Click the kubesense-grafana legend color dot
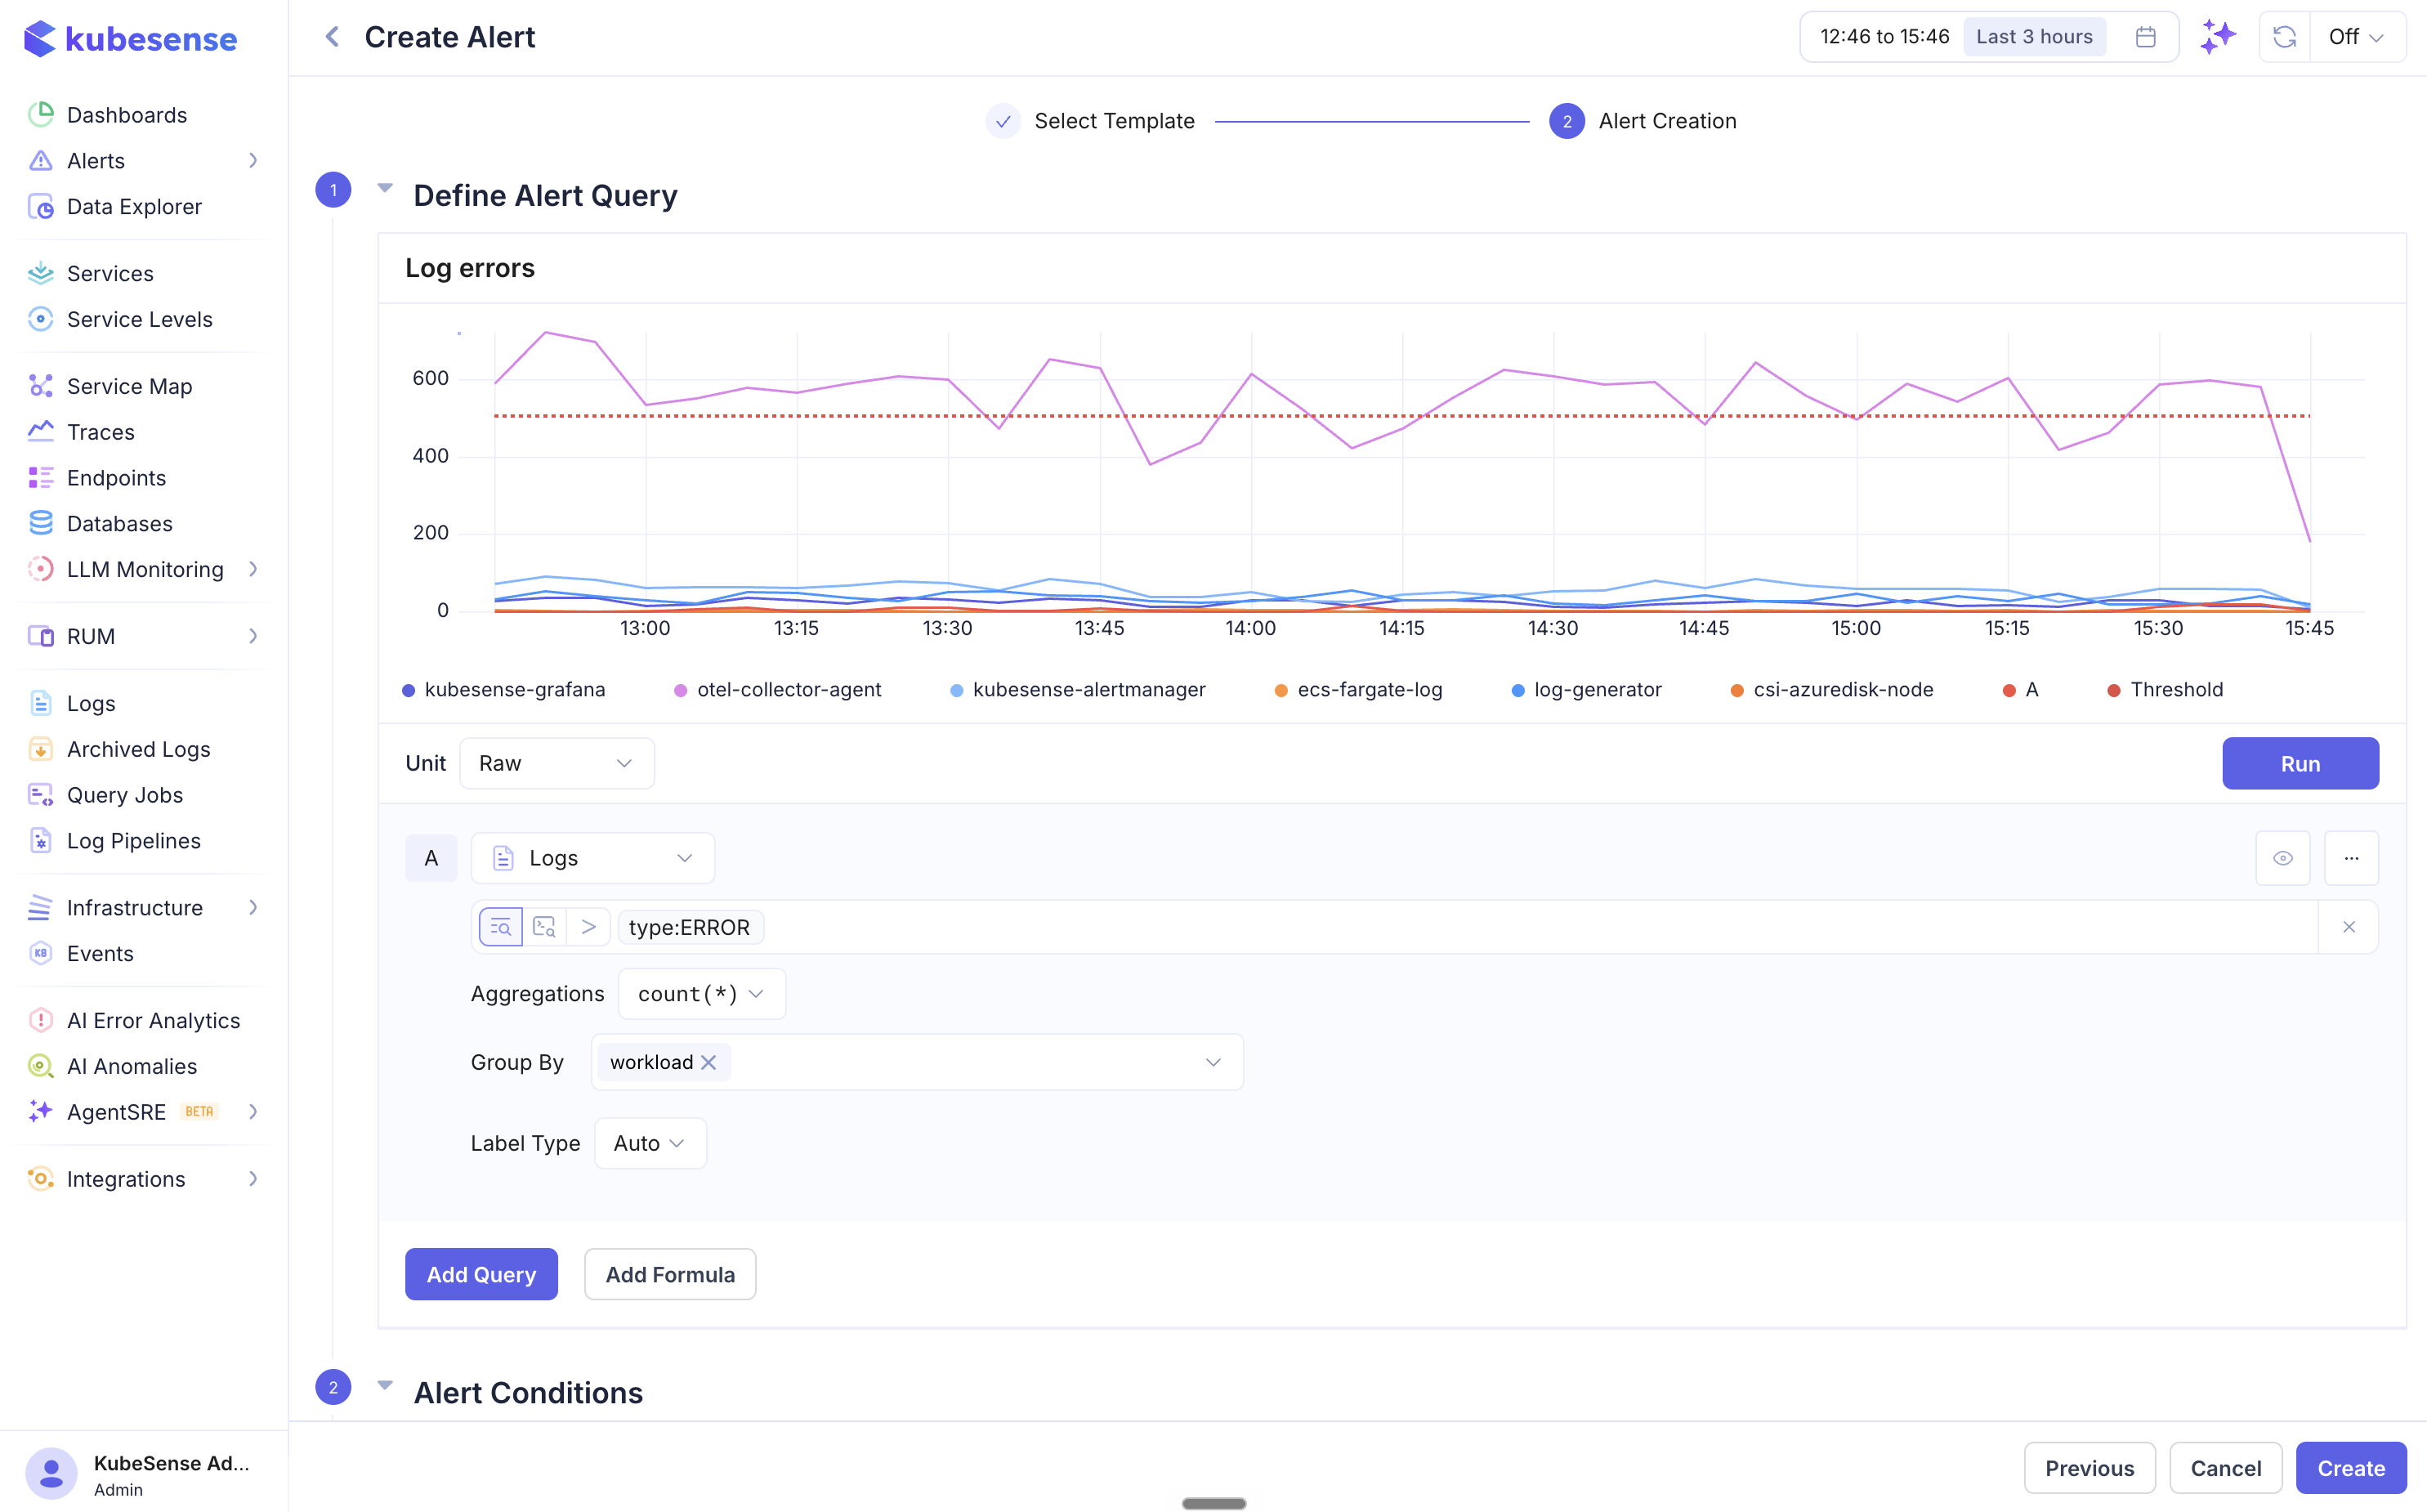Screen dimensions: 2427x1512 click(409, 691)
